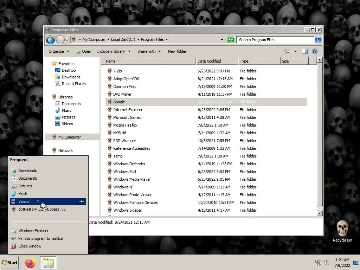Sort by Date modified column header
The image size is (360, 270).
217,61
